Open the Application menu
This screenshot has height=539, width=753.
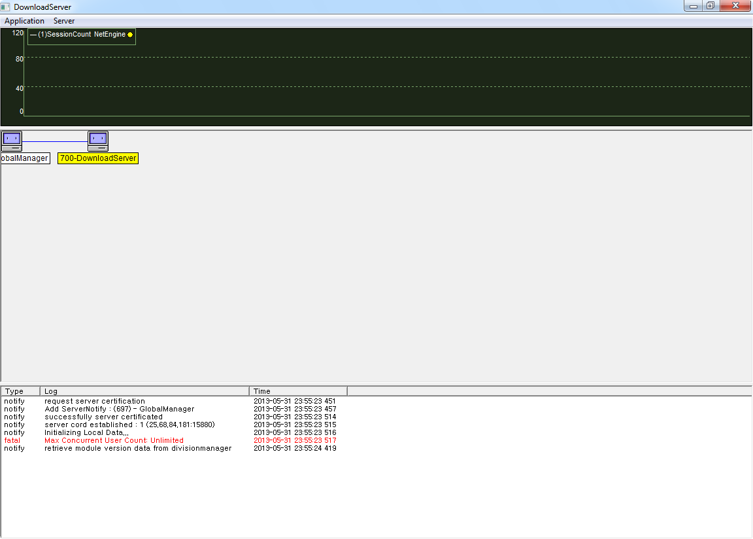[24, 21]
